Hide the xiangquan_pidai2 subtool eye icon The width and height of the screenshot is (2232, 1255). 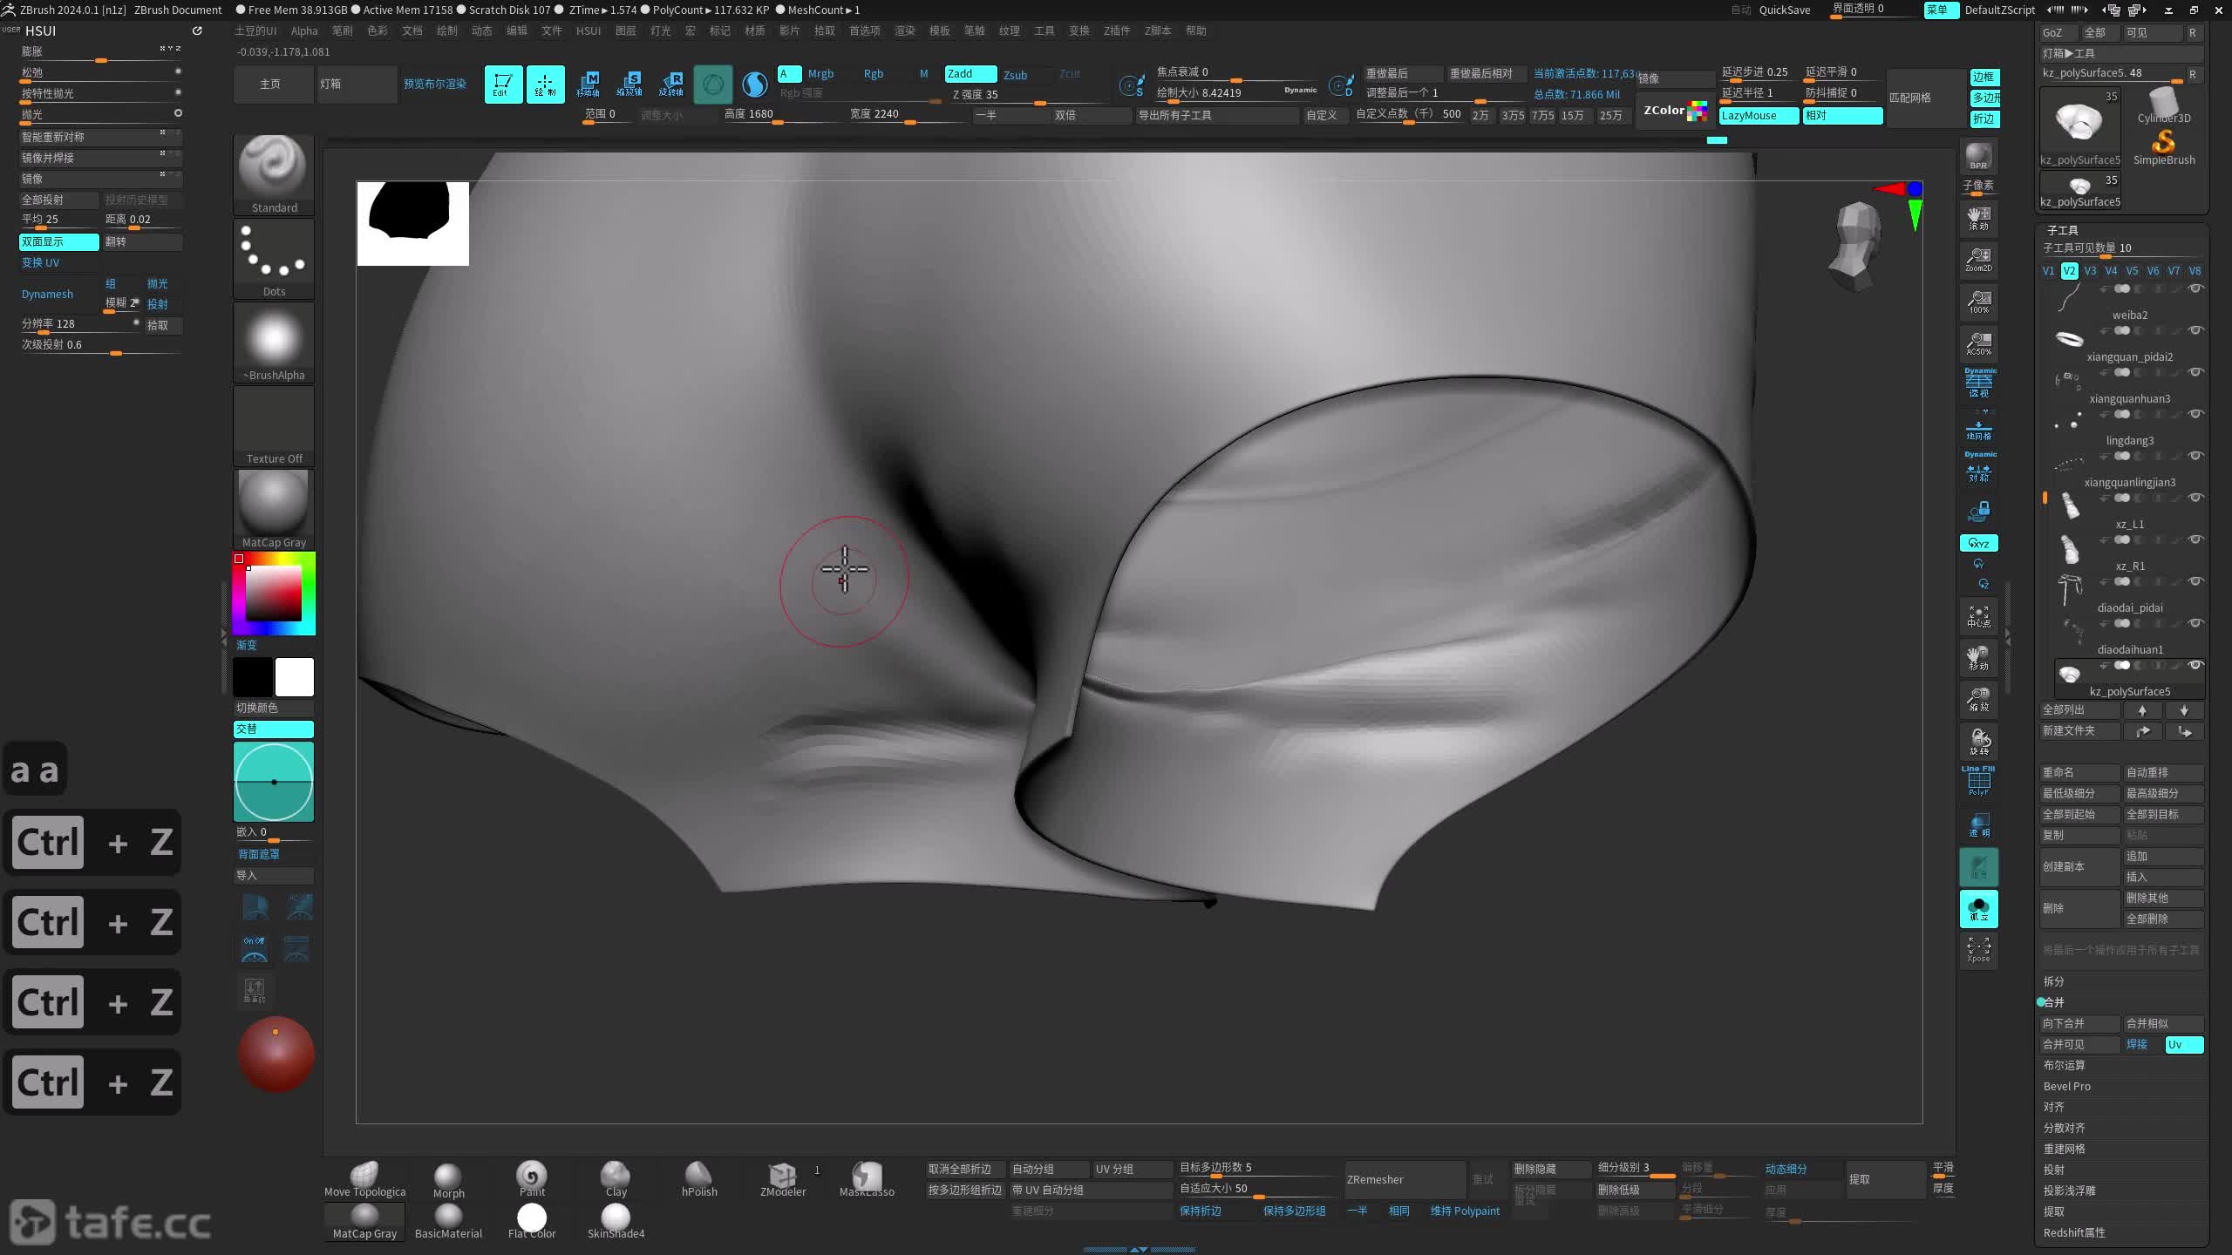coord(2195,330)
